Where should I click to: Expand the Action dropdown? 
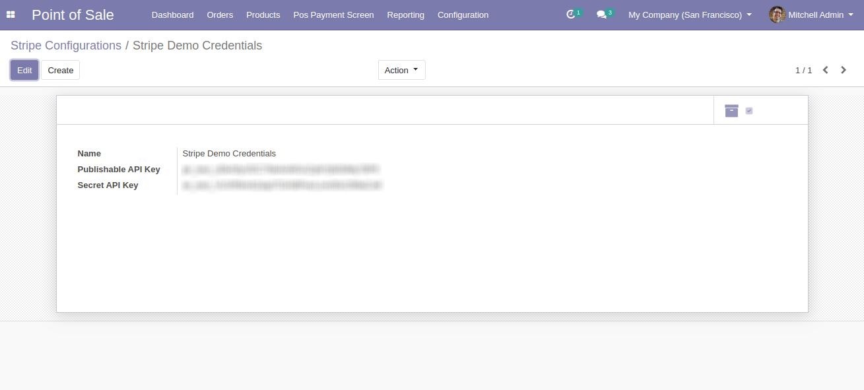(401, 70)
